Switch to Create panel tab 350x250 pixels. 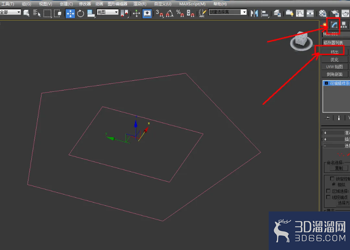click(325, 25)
